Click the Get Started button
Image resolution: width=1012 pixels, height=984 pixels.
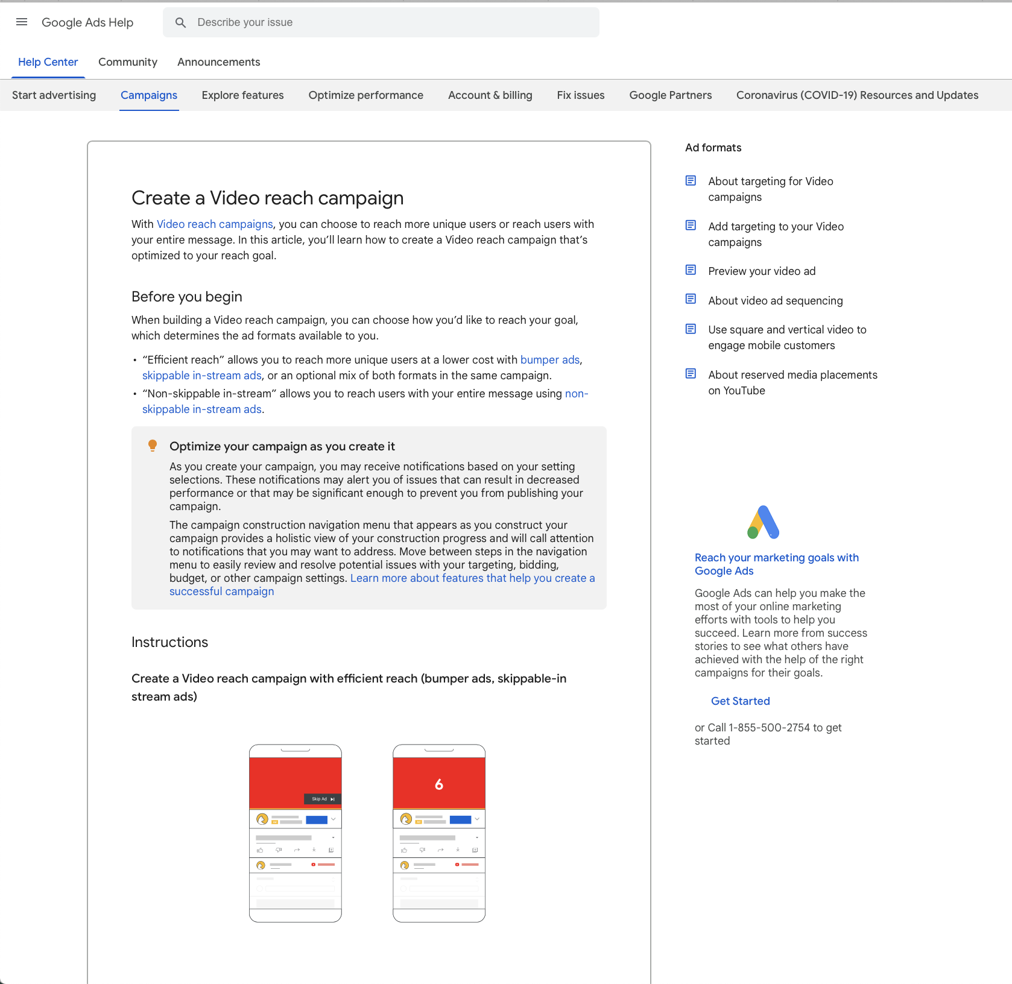(x=741, y=701)
